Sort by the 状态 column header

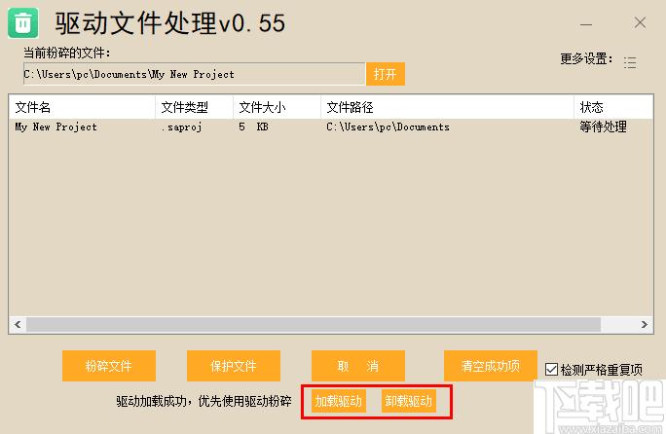pos(613,107)
